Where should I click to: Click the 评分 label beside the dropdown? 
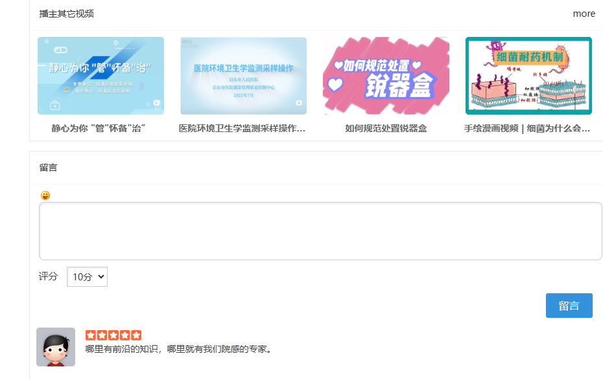pos(48,276)
